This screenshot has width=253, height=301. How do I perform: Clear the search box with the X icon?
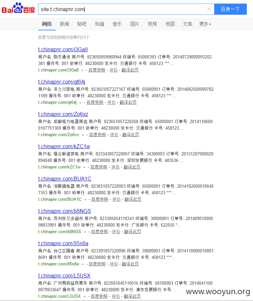pyautogui.click(x=209, y=9)
